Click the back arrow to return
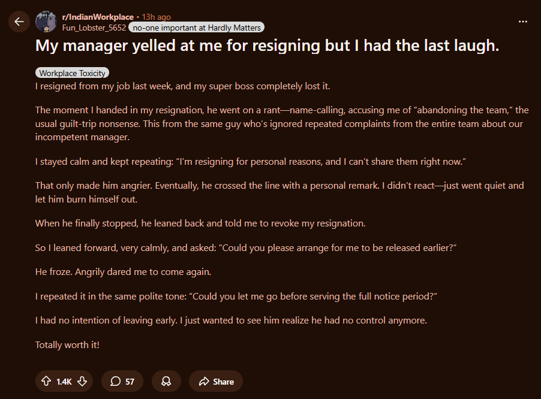The height and width of the screenshot is (399, 541). pos(19,21)
